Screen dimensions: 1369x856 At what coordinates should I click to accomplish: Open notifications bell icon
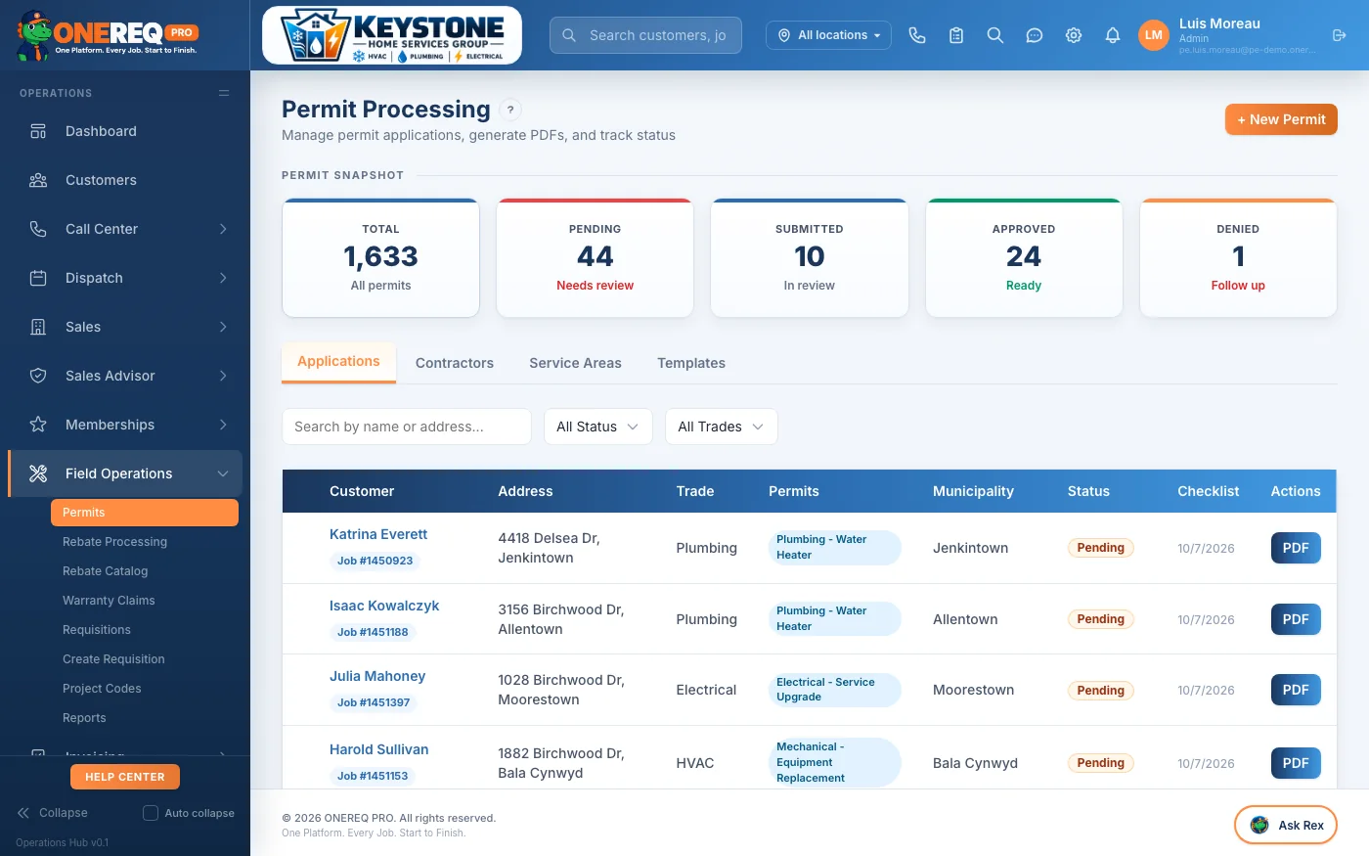(x=1113, y=35)
